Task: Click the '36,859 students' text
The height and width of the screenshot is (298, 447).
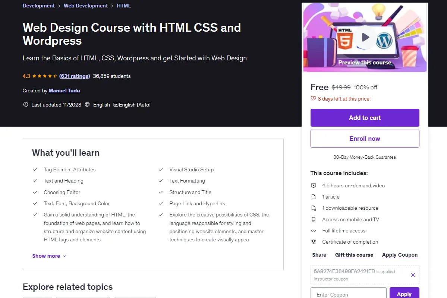Action: [x=112, y=76]
